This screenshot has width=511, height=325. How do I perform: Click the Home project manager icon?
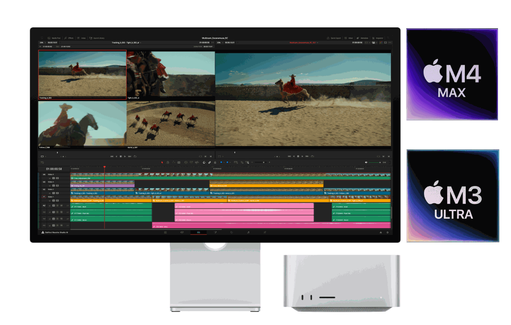coord(381,232)
